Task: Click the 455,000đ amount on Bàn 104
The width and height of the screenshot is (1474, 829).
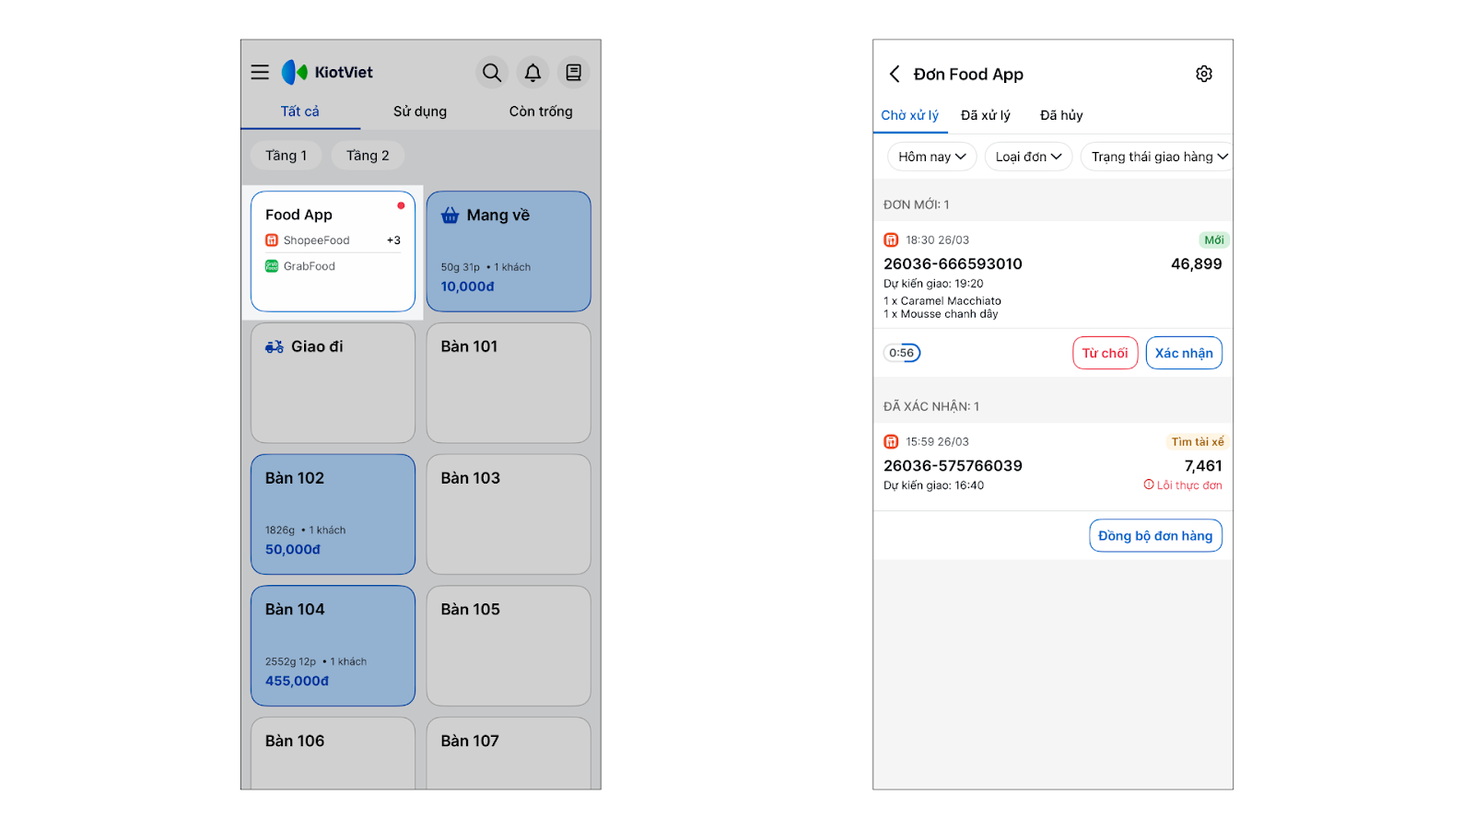Action: tap(297, 682)
